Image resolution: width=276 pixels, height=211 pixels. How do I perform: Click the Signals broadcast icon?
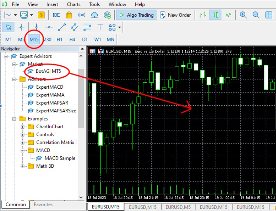[82, 15]
